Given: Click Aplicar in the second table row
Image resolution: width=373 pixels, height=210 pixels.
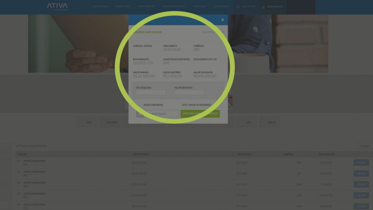Looking at the screenshot, I should (361, 173).
